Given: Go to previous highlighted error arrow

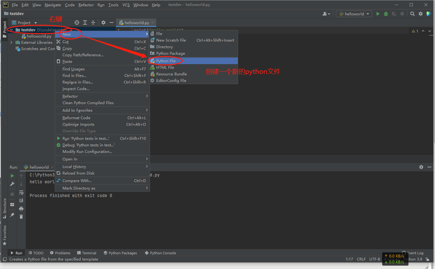Looking at the screenshot, I should click(x=423, y=31).
